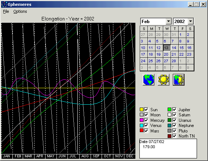The height and width of the screenshot is (161, 208).
Task: Click the AUG month label below chart
Action: point(85,156)
